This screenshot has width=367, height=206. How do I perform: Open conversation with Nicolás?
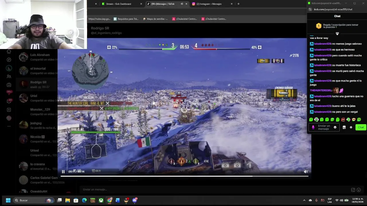tap(36, 139)
